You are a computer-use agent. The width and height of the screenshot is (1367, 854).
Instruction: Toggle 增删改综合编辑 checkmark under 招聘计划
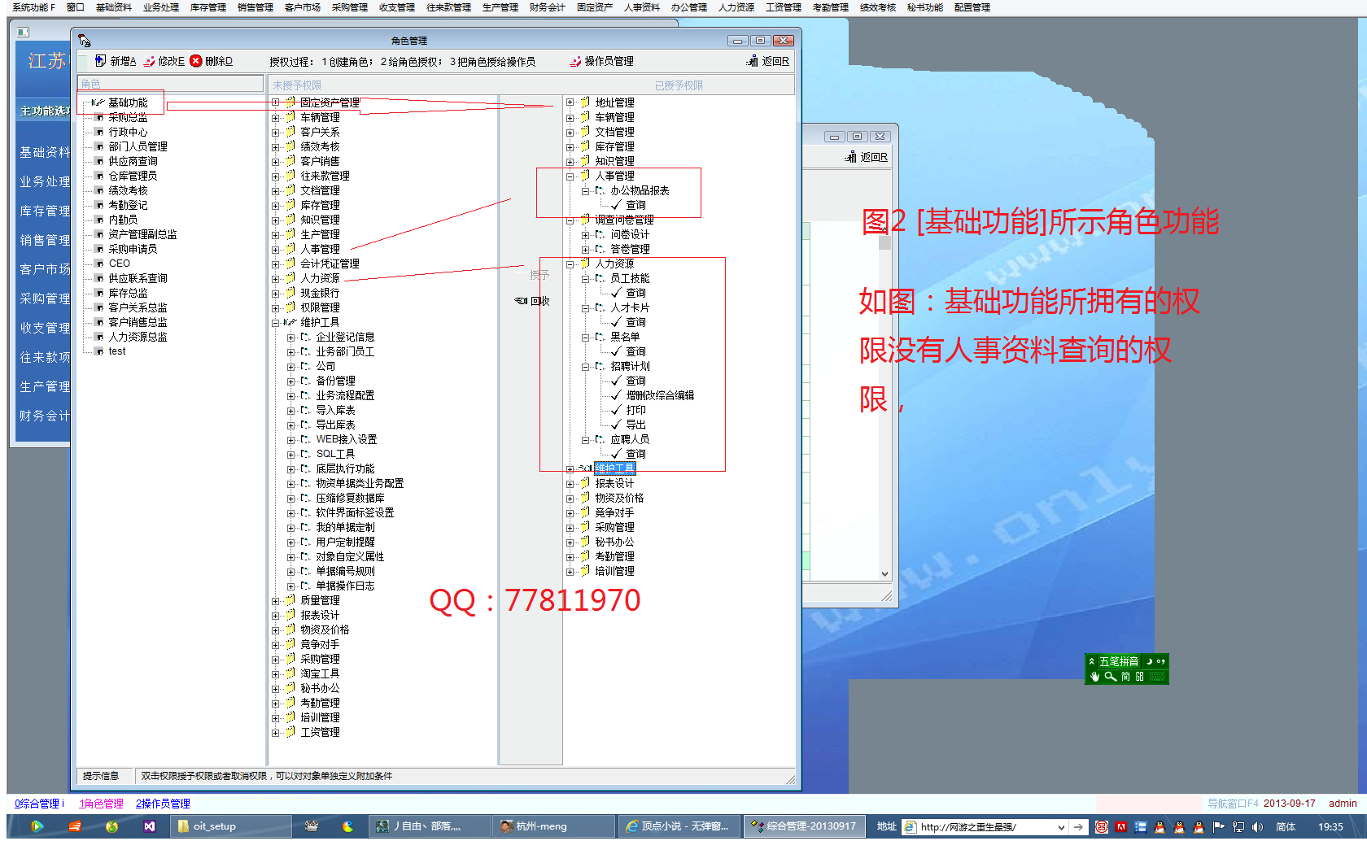click(617, 395)
